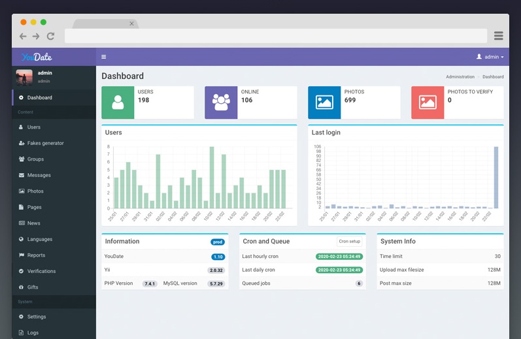Click the browser address bar
Image resolution: width=521 pixels, height=339 pixels.
(275, 36)
